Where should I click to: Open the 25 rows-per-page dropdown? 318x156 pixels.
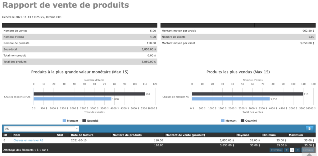pyautogui.click(x=41, y=128)
